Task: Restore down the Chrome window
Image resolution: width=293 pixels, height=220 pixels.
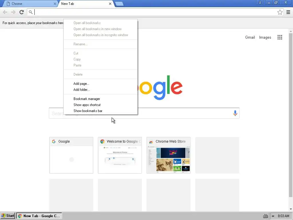Action: click(276, 2)
